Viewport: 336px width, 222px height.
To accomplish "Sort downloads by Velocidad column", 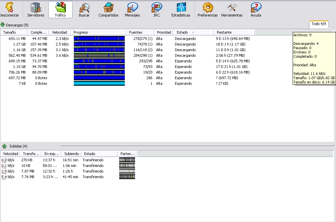I will click(x=60, y=32).
